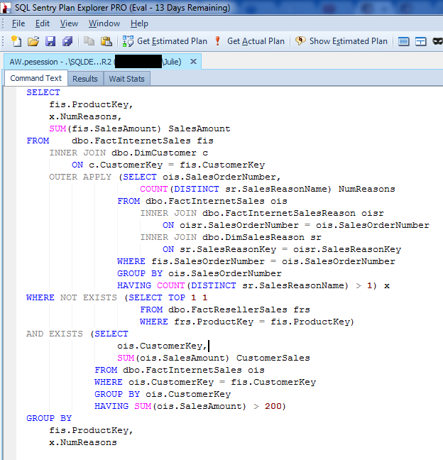Click the horizontal layout pane icon
Screen dimensions: 443x460
pyautogui.click(x=403, y=41)
